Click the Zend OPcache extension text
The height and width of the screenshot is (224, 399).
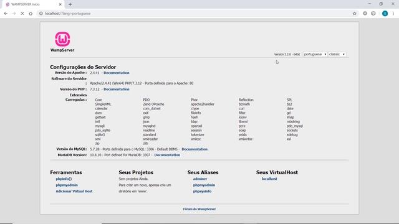pyautogui.click(x=153, y=105)
